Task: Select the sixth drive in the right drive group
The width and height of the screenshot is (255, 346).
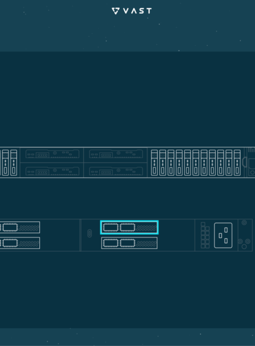Action: pyautogui.click(x=195, y=163)
